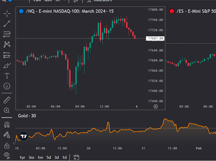Click the 17600.00 price axis value

click(155, 60)
